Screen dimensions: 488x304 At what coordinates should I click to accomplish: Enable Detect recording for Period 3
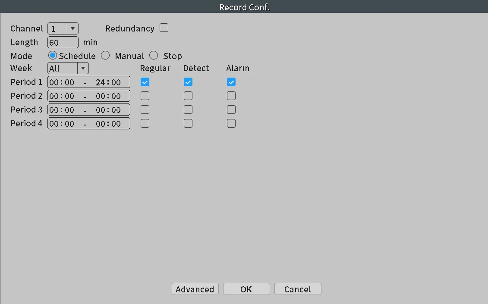pyautogui.click(x=188, y=110)
